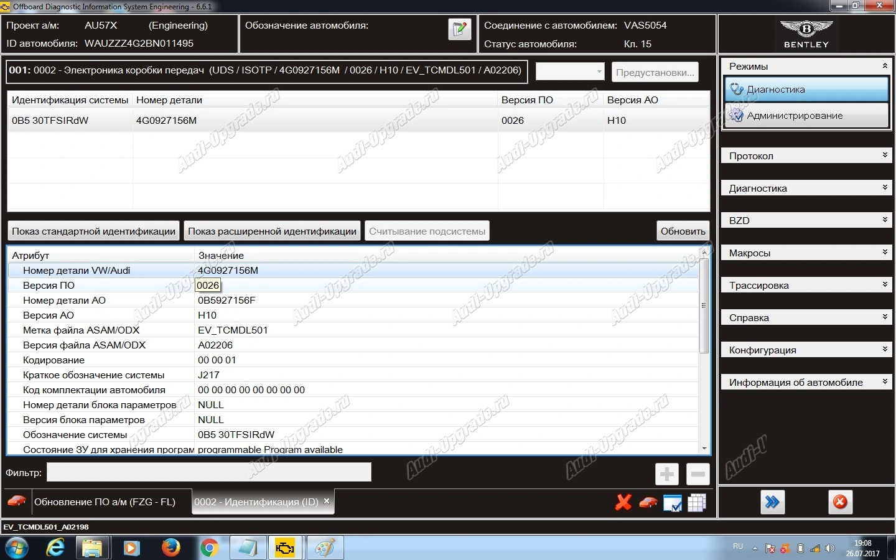Image resolution: width=896 pixels, height=560 pixels.
Task: Click the red X icon in bottom toolbar
Action: pos(623,502)
